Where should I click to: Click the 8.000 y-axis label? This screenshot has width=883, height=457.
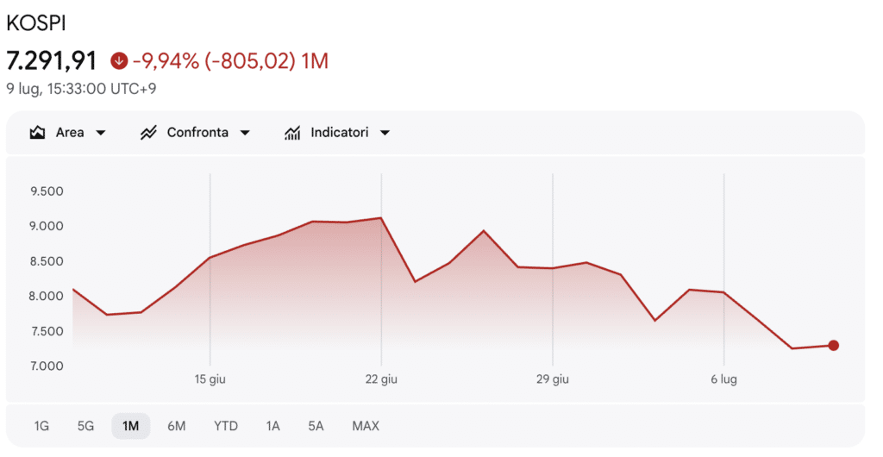click(47, 296)
